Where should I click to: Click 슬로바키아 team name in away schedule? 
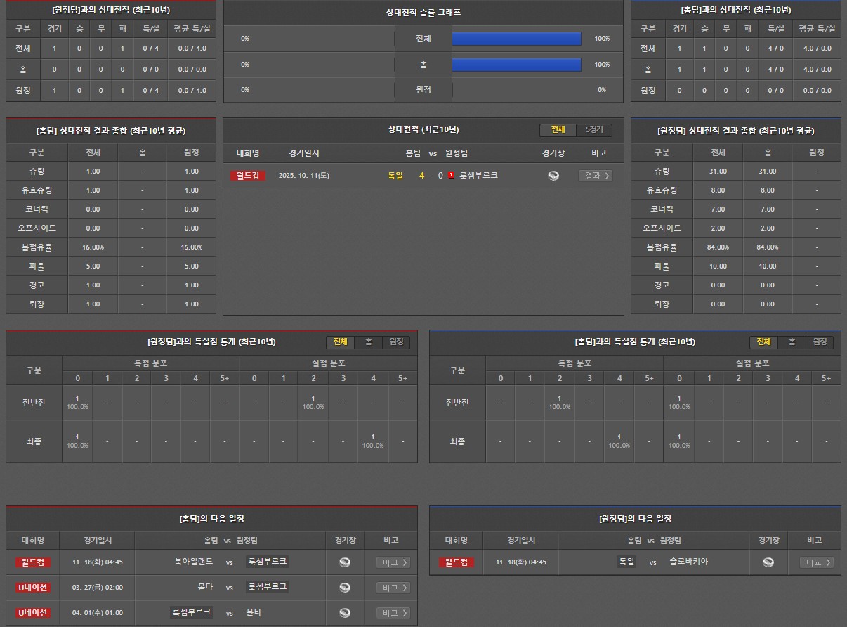688,562
